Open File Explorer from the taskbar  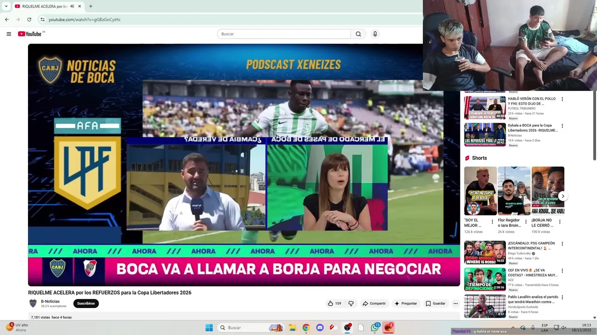tap(292, 328)
